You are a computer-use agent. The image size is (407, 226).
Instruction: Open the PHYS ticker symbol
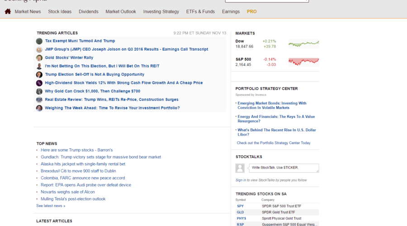[241, 218]
